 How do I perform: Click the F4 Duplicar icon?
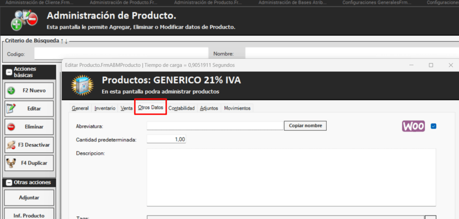coord(11,163)
